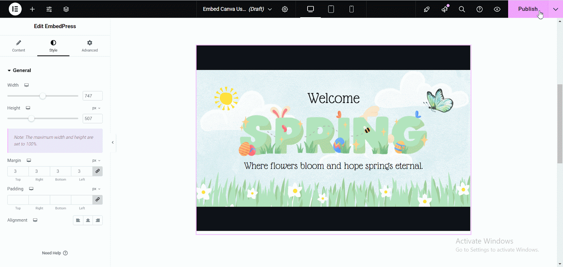Open the add element plus icon
The height and width of the screenshot is (267, 563).
click(32, 9)
